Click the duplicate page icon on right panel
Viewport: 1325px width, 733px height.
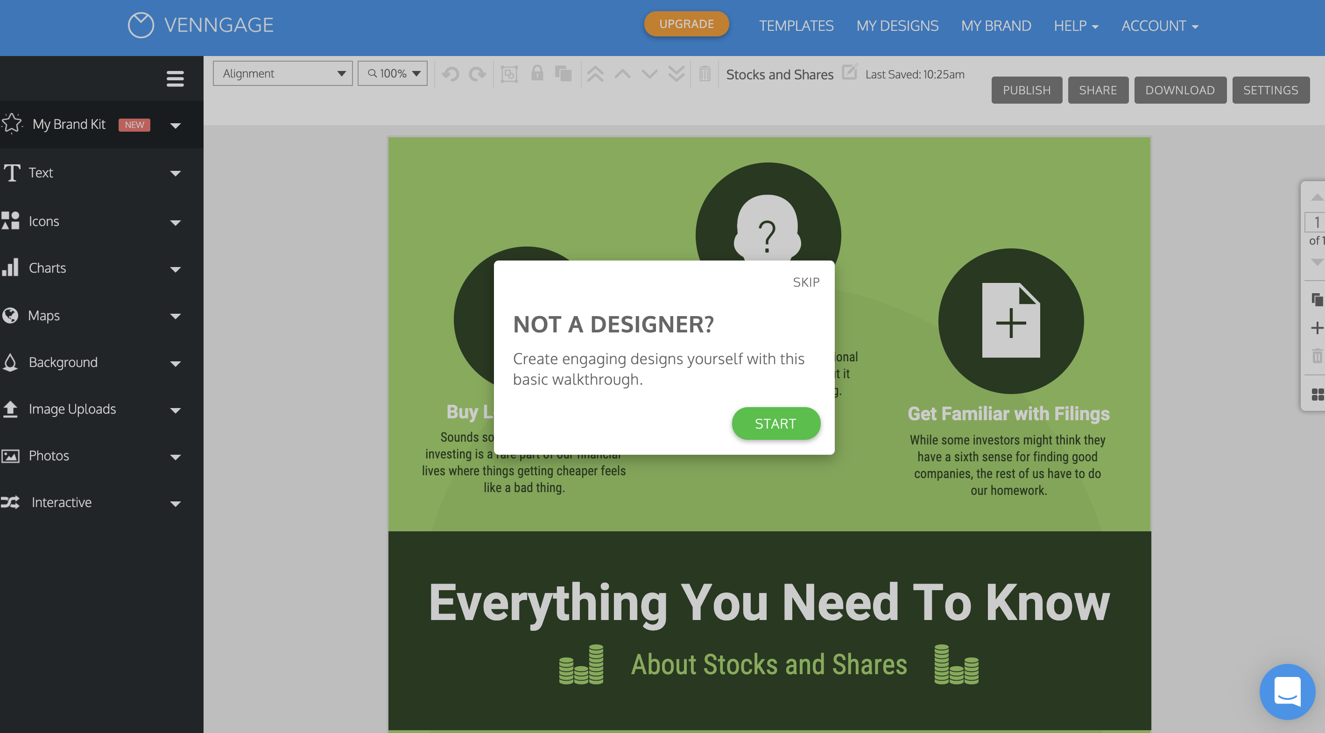(x=1317, y=299)
